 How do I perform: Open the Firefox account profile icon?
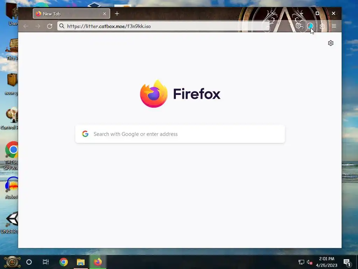(x=310, y=26)
